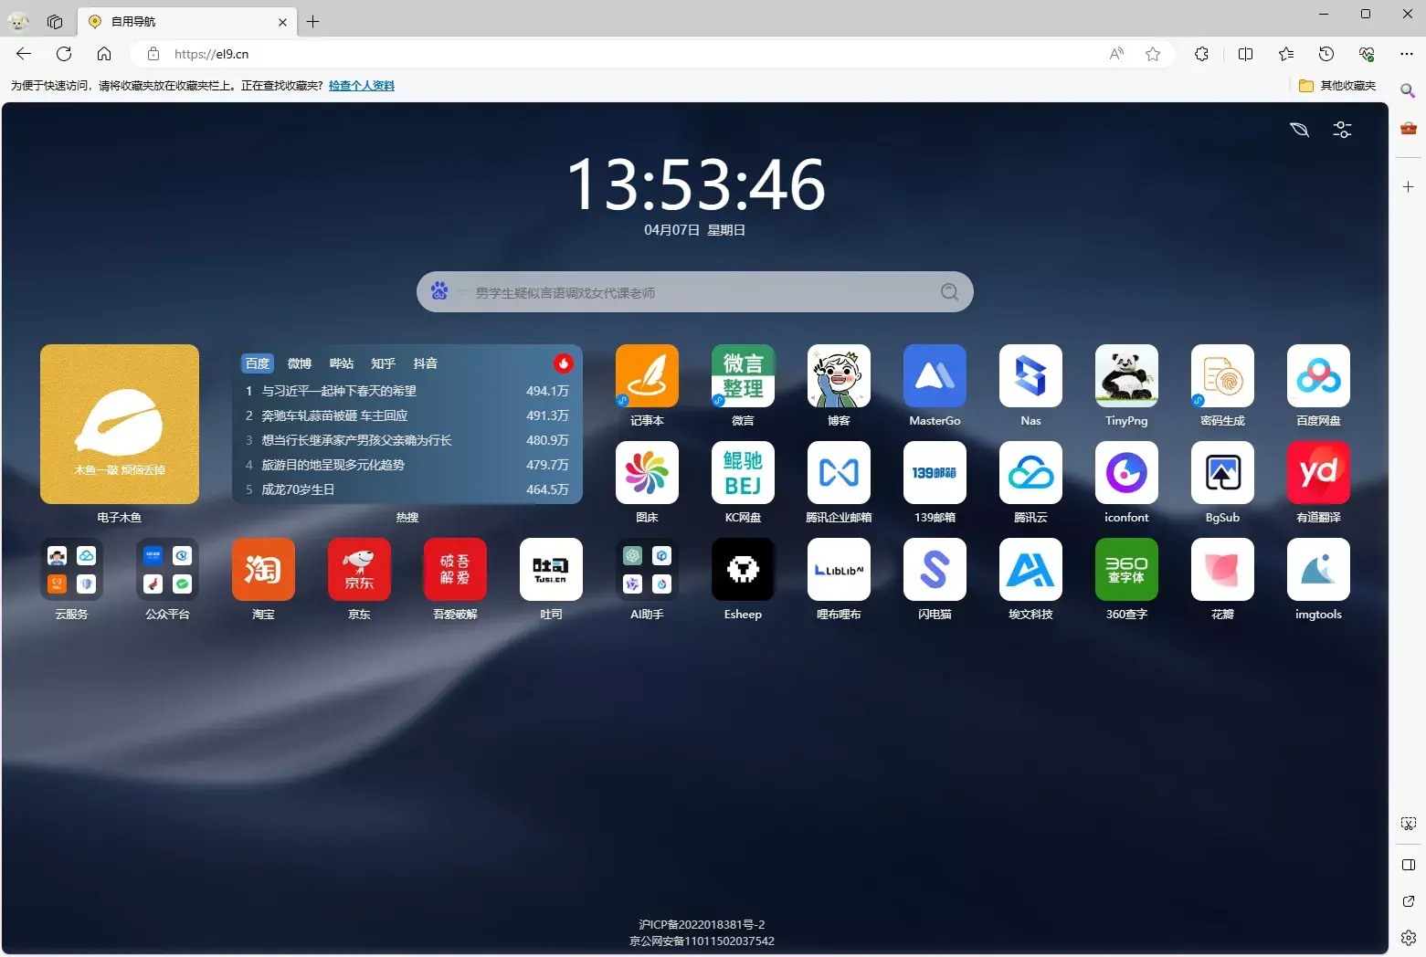The height and width of the screenshot is (957, 1426).
Task: Open the 腾讯企业邮箱 icon
Action: point(839,472)
